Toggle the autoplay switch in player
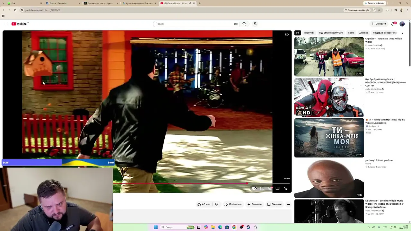 [255, 188]
